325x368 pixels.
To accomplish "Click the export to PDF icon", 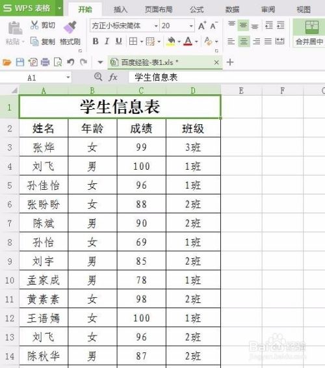I will pos(33,62).
